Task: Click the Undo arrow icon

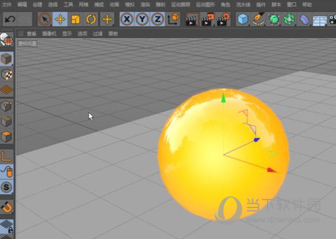Action: tap(10, 19)
